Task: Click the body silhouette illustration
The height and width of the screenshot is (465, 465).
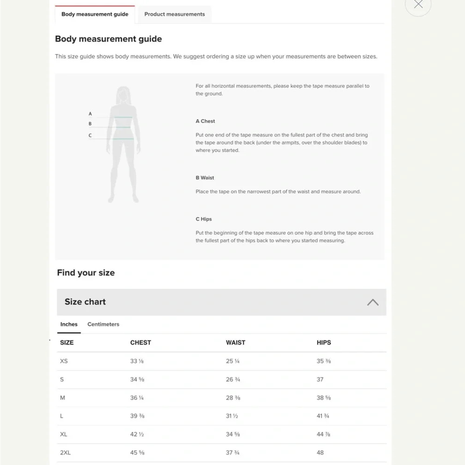Action: [123, 145]
